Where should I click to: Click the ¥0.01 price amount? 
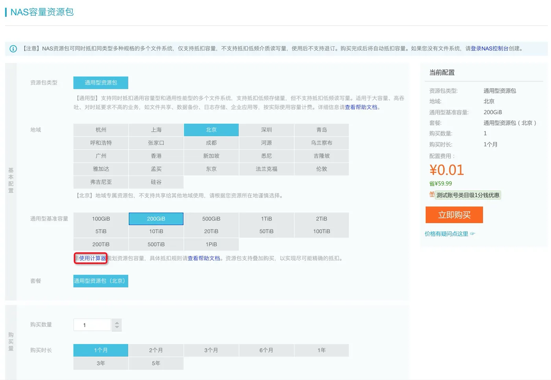(447, 170)
